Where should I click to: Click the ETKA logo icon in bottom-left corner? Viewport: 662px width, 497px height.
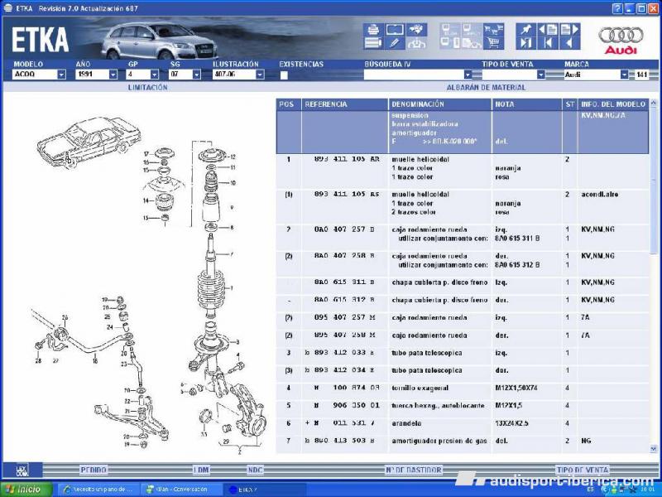[22, 470]
